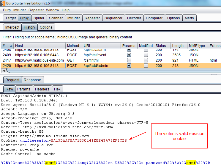Sort by URL column header
Image resolution: width=221 pixels, height=166 pixels.
(101, 46)
